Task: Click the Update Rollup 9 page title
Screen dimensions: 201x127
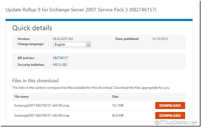Action: [81, 10]
